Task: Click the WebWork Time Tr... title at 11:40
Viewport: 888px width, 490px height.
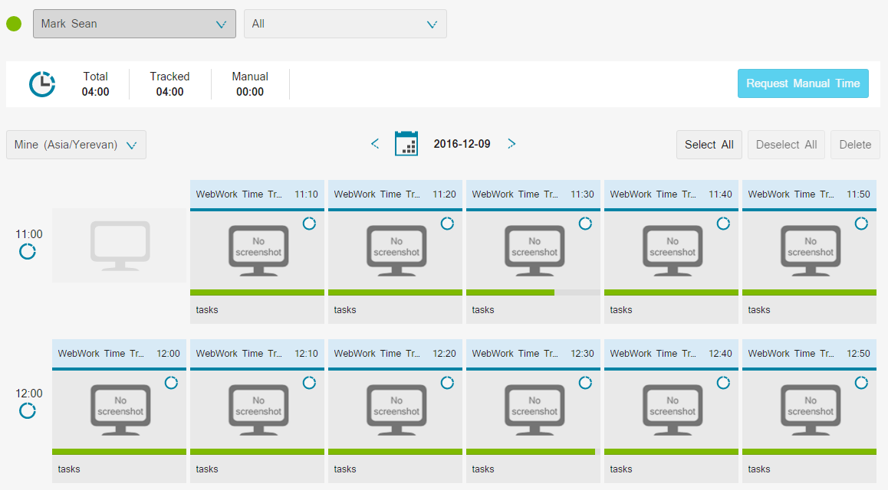Action: click(653, 194)
